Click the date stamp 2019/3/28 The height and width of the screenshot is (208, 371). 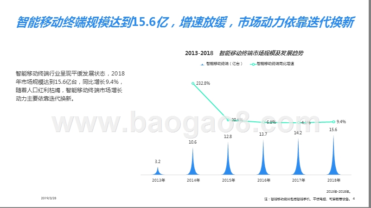tap(49, 198)
